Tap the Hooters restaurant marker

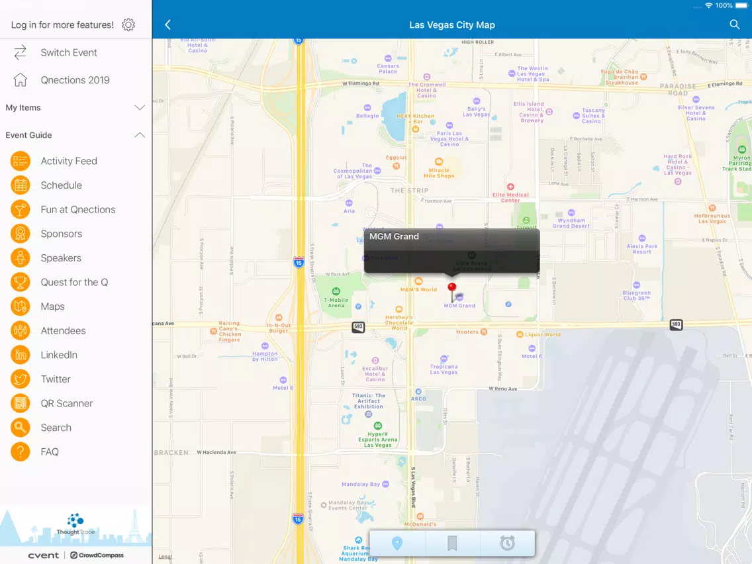484,332
